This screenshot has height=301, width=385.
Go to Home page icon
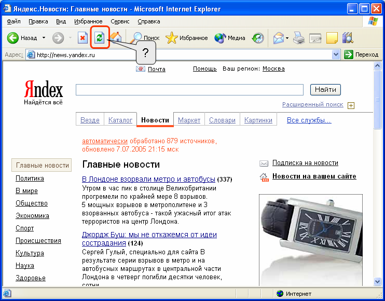116,37
